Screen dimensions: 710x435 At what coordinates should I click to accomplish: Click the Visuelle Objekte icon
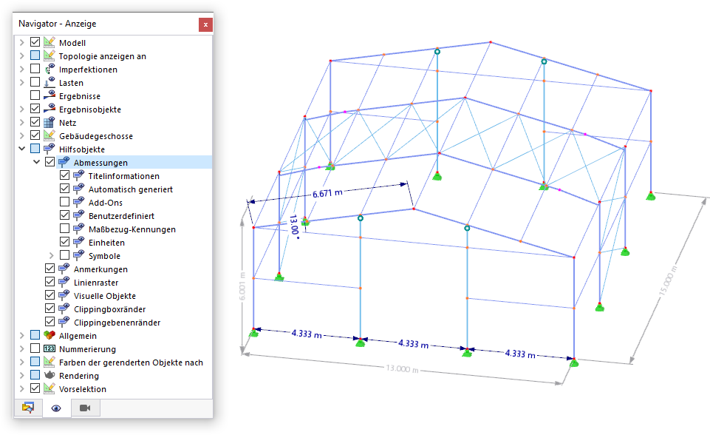pyautogui.click(x=64, y=295)
